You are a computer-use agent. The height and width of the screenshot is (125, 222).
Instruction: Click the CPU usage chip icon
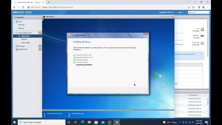tap(202, 30)
